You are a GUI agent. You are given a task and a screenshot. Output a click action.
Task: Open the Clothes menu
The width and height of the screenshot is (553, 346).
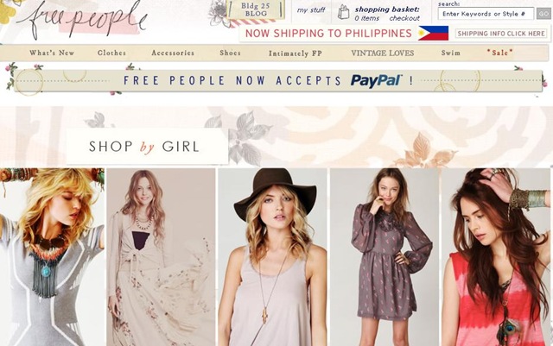[111, 53]
